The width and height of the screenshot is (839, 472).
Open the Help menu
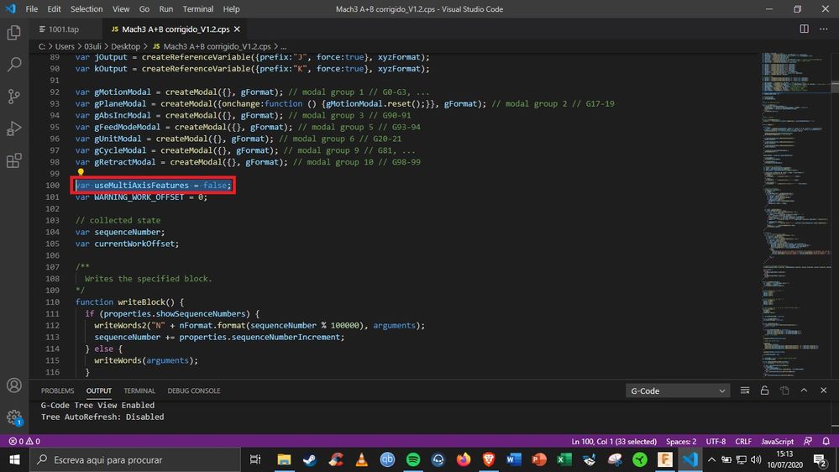(x=231, y=9)
